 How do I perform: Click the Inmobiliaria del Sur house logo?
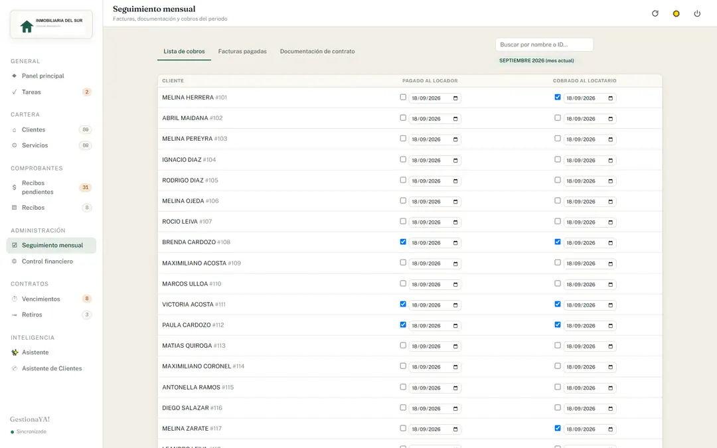[x=51, y=25]
